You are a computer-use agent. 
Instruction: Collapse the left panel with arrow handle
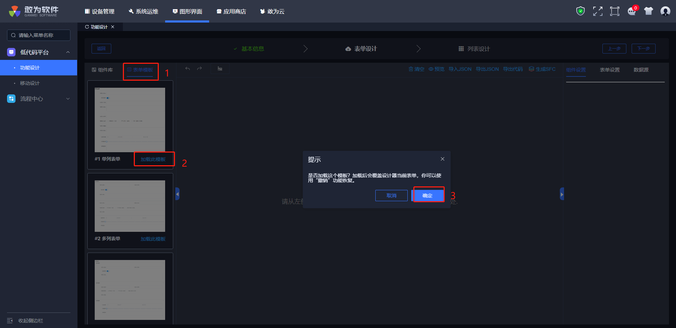tap(177, 194)
